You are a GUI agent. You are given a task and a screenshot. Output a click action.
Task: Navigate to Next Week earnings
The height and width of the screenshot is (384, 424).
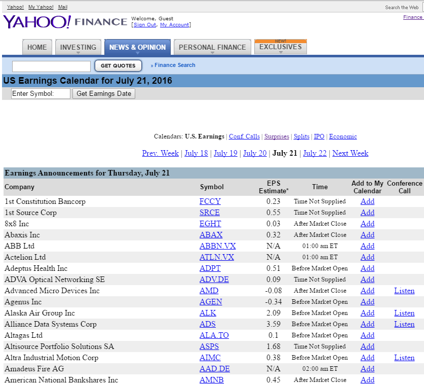coord(350,153)
